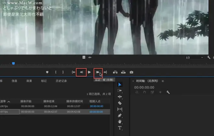
Task: Sort by the 媒体结束 column header
Action: (x=49, y=101)
